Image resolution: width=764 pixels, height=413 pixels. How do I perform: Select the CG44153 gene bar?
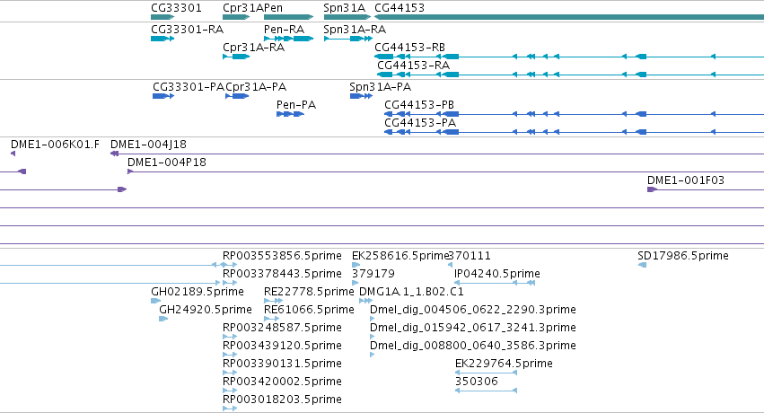tap(569, 17)
